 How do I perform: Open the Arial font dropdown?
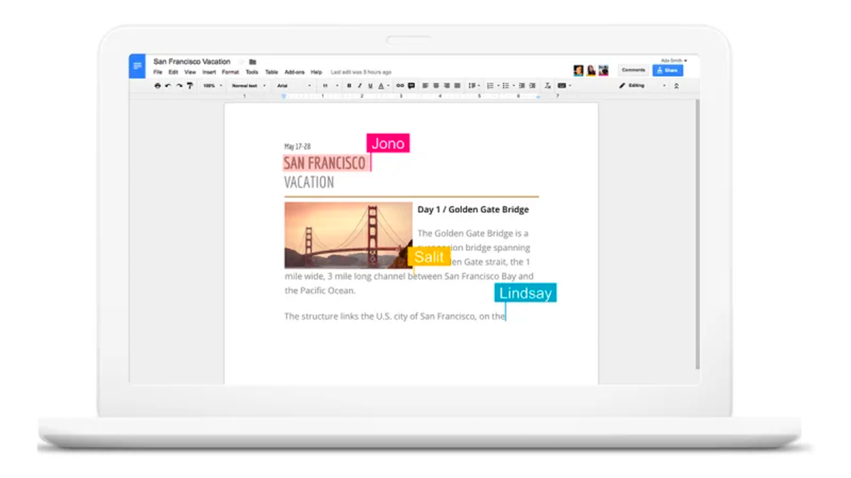coord(294,86)
